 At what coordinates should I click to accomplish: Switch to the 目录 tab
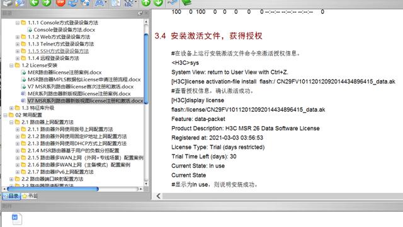point(11,196)
